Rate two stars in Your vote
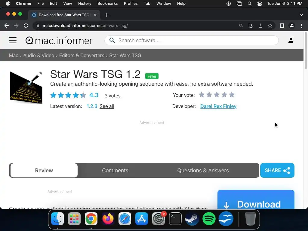The height and width of the screenshot is (231, 308). pyautogui.click(x=209, y=95)
